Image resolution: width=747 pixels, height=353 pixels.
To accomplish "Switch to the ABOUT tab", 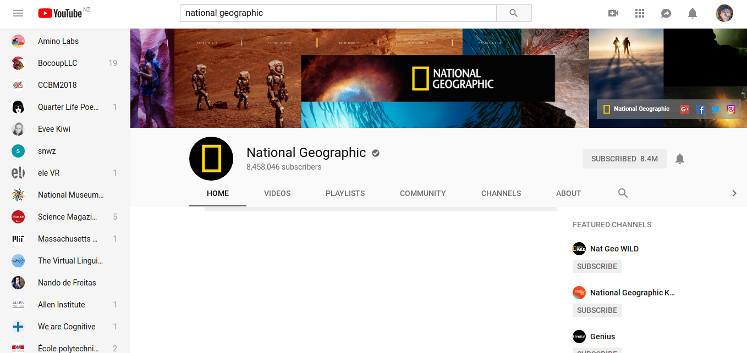I will click(x=569, y=193).
